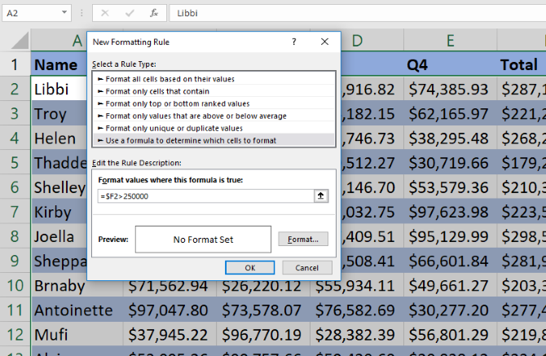546x356 pixels.
Task: Click the formula bar enter checkmark icon
Action: click(130, 13)
